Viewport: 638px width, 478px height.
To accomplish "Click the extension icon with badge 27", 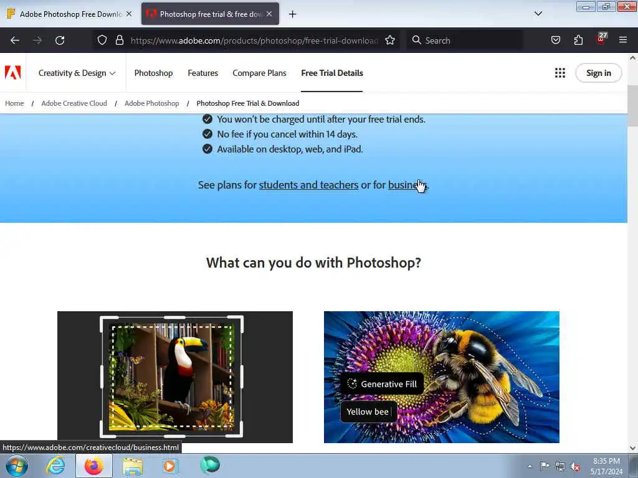I will point(601,39).
